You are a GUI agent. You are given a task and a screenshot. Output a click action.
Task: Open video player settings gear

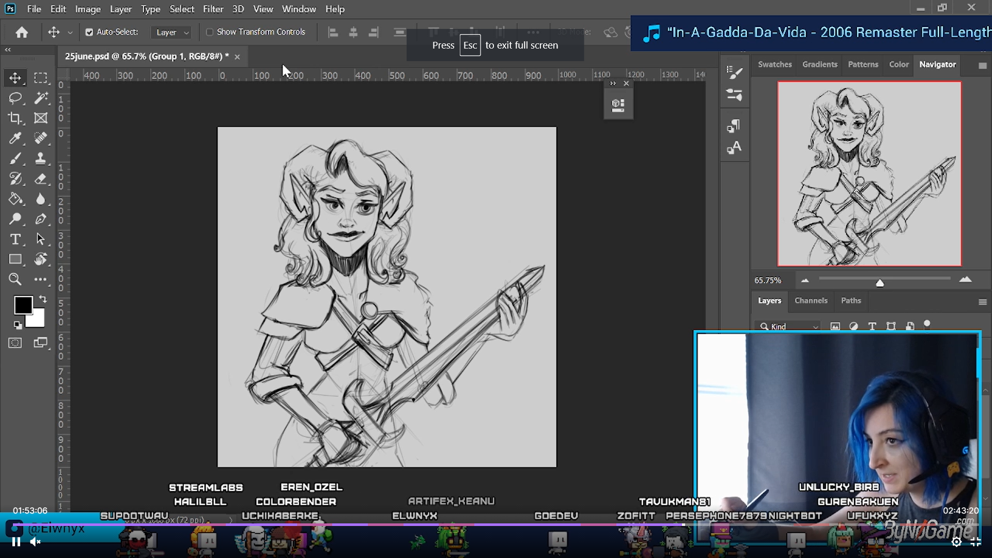[956, 541]
